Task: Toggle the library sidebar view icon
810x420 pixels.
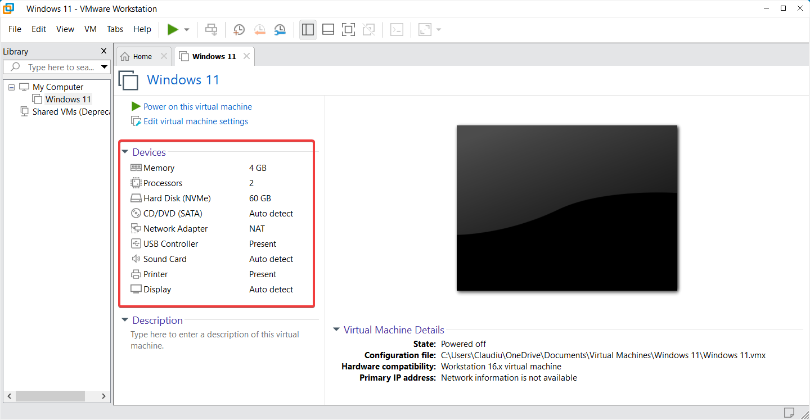Action: click(308, 29)
